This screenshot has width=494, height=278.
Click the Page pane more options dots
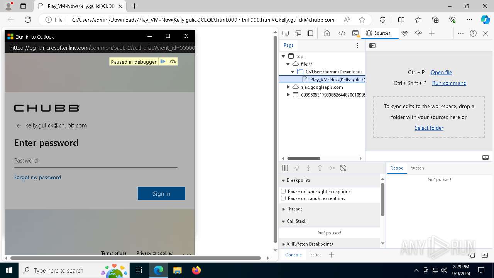(357, 46)
